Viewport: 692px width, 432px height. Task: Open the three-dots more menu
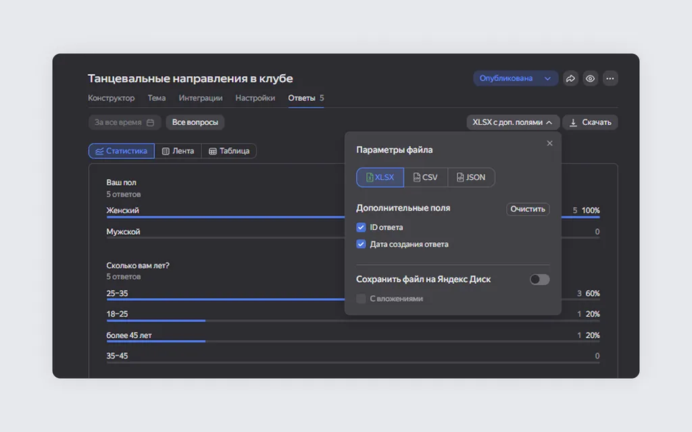[x=610, y=78]
